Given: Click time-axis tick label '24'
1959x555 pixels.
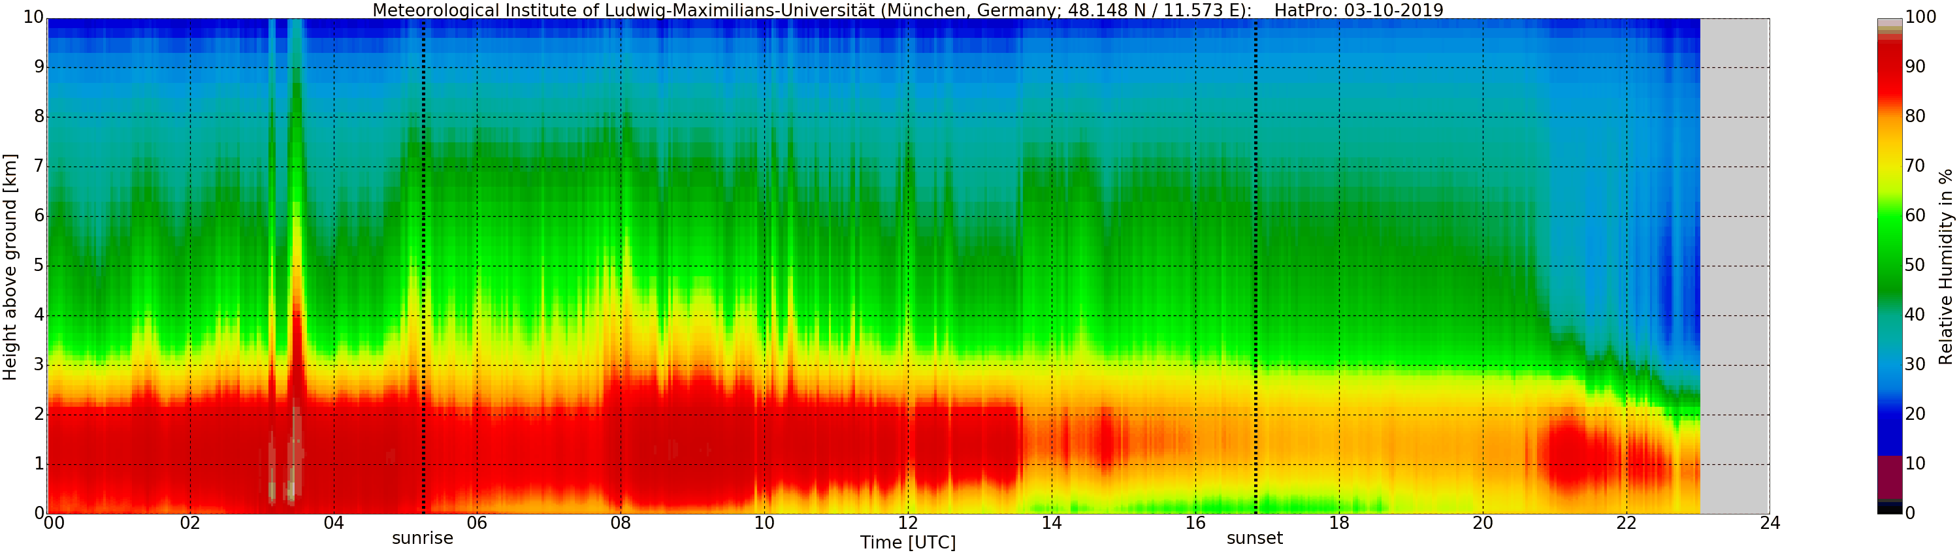Looking at the screenshot, I should tap(1770, 523).
